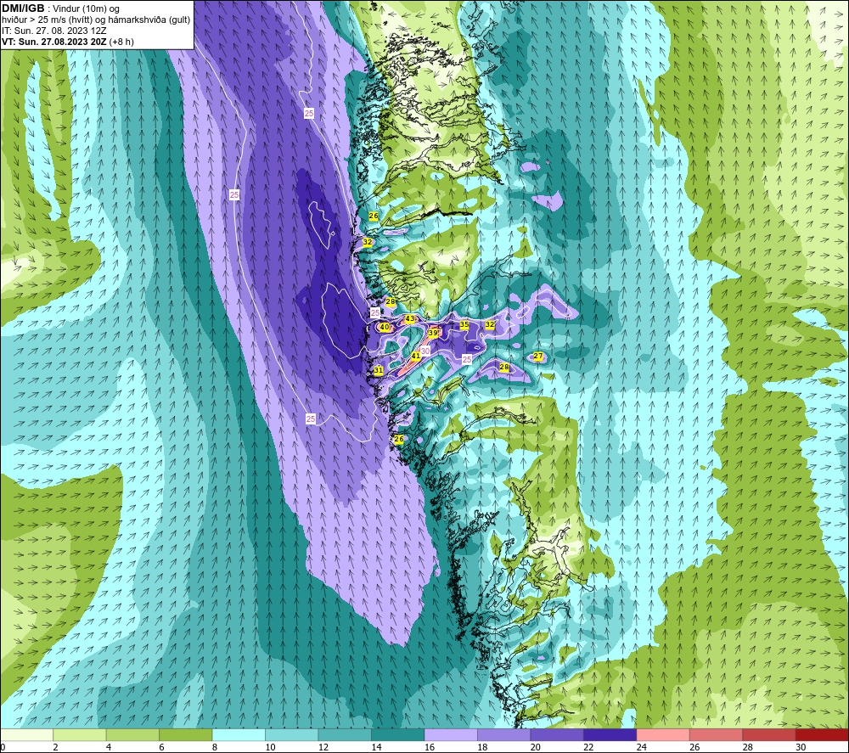
Task: Select the legend number 28
Action: point(748,747)
